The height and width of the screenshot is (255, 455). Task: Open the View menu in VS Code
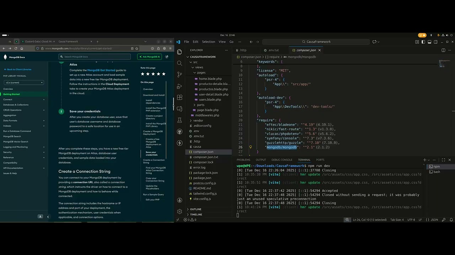point(222,42)
